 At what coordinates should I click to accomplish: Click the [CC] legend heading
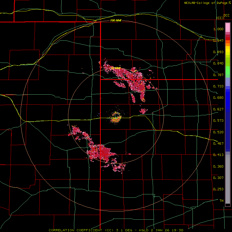[x=220, y=18]
